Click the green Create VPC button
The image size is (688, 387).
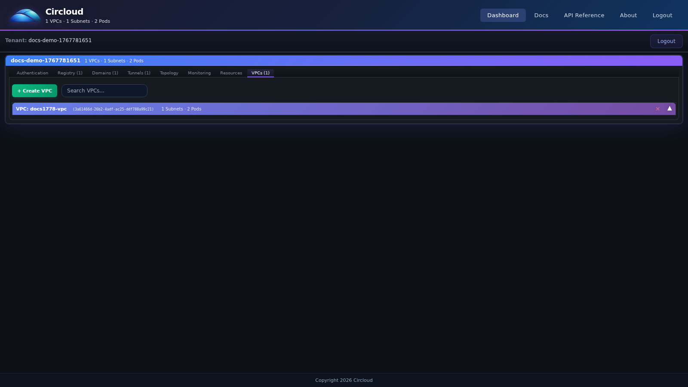pyautogui.click(x=34, y=91)
